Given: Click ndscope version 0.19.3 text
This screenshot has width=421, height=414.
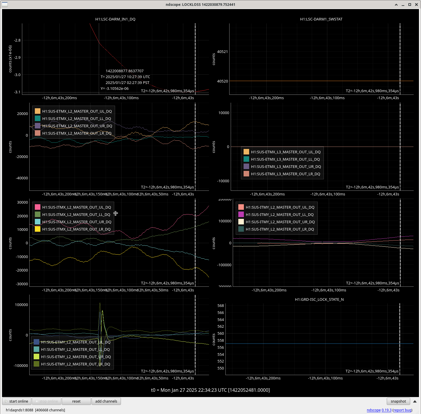Looking at the screenshot, I should tap(386, 410).
